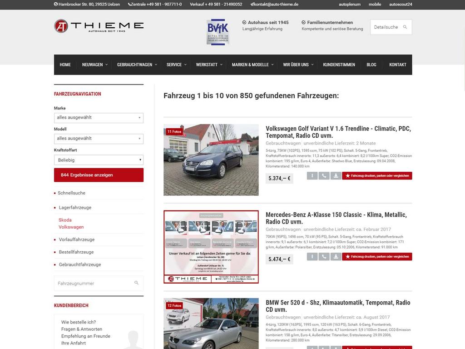The height and width of the screenshot is (349, 465).
Task: Open the BMW 5er 520 d photo thumbnail
Action: pyautogui.click(x=211, y=324)
